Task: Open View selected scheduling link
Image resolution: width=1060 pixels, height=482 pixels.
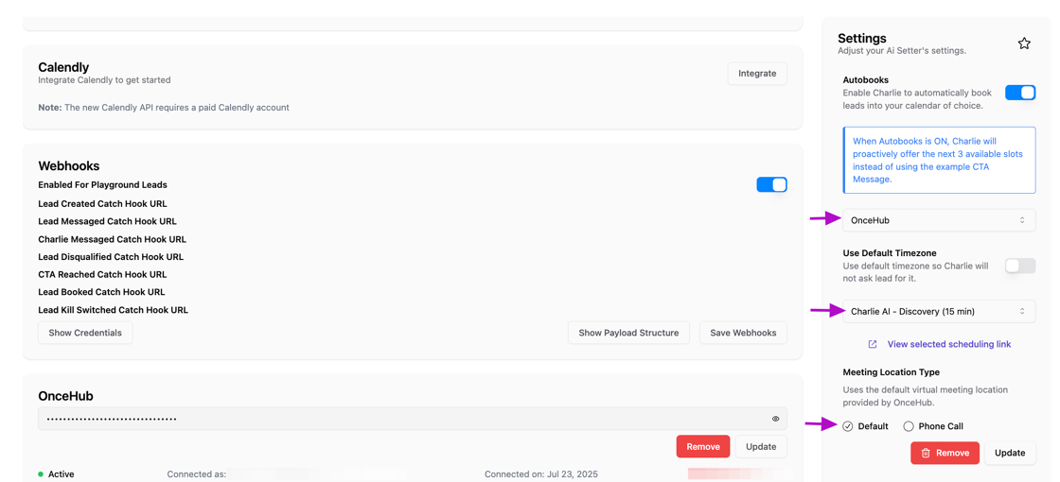Action: pyautogui.click(x=949, y=344)
